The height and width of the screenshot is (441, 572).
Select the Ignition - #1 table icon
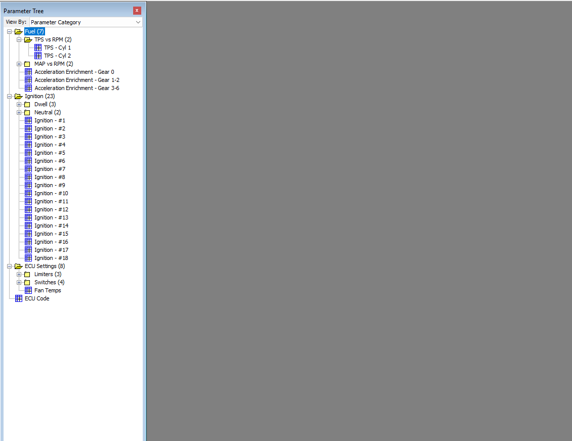(28, 121)
